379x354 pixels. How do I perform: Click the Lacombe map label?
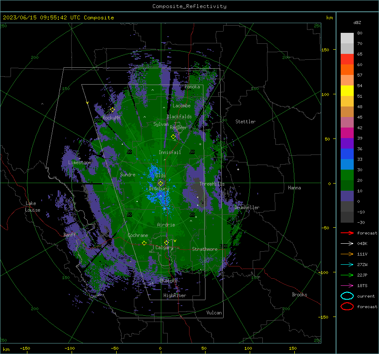point(181,106)
